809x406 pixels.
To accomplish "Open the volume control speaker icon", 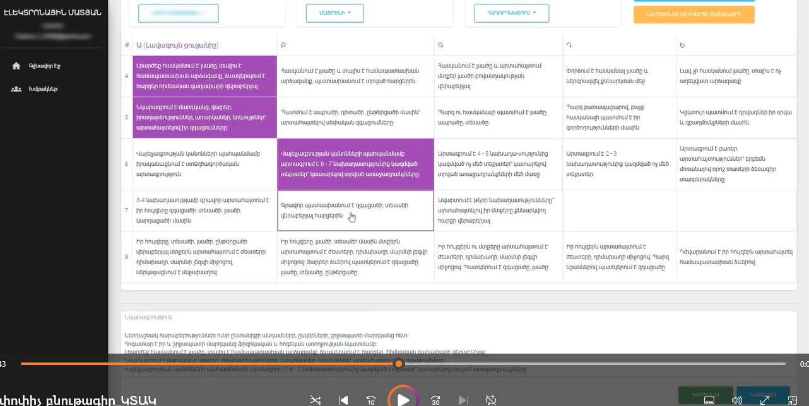I will pyautogui.click(x=736, y=400).
